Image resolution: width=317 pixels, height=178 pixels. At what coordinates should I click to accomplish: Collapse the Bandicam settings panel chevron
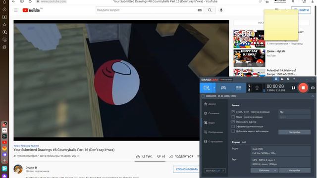[x=313, y=96]
